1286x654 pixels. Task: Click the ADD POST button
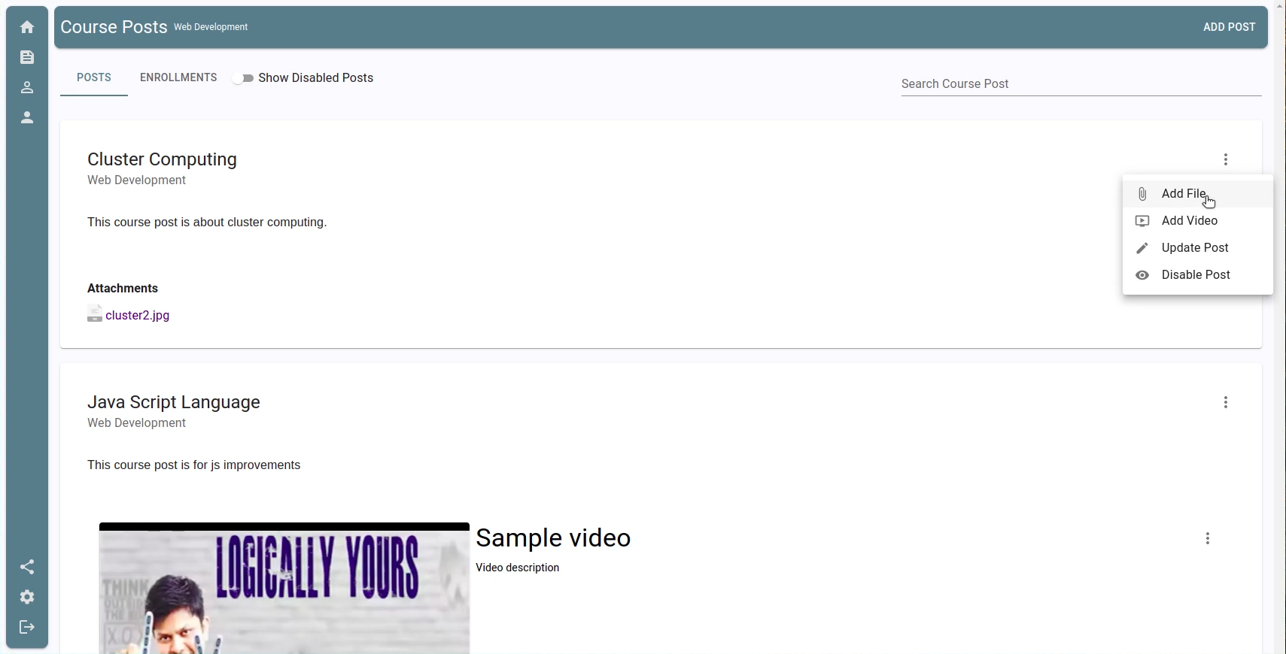coord(1230,27)
